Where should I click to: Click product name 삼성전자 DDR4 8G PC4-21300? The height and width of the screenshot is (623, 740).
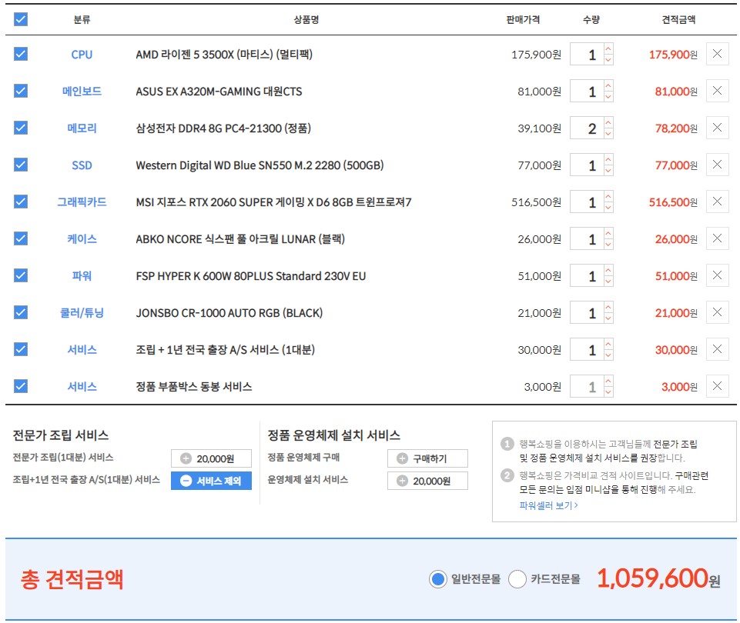pyautogui.click(x=223, y=128)
